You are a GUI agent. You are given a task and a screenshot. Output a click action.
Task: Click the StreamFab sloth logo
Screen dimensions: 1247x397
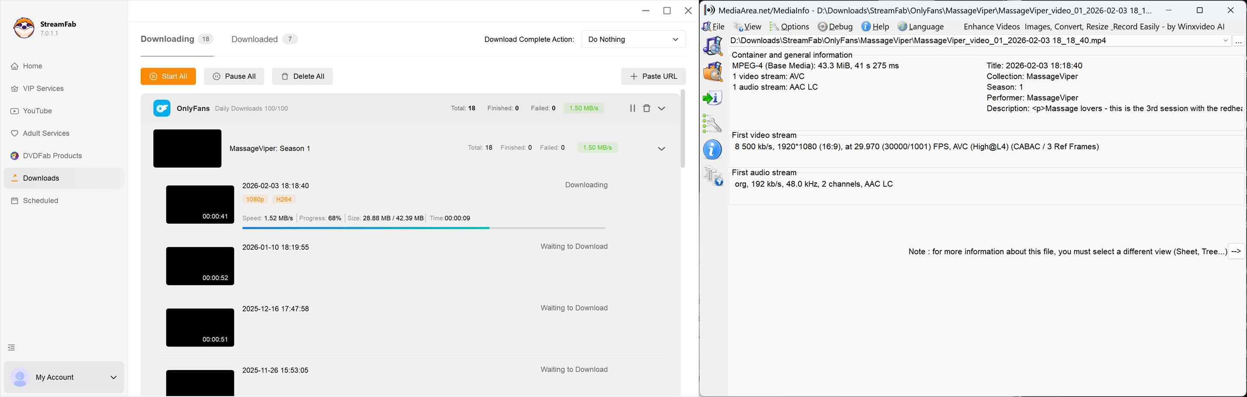click(x=24, y=28)
